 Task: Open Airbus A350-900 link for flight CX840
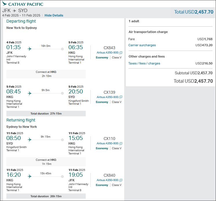coord(107,180)
